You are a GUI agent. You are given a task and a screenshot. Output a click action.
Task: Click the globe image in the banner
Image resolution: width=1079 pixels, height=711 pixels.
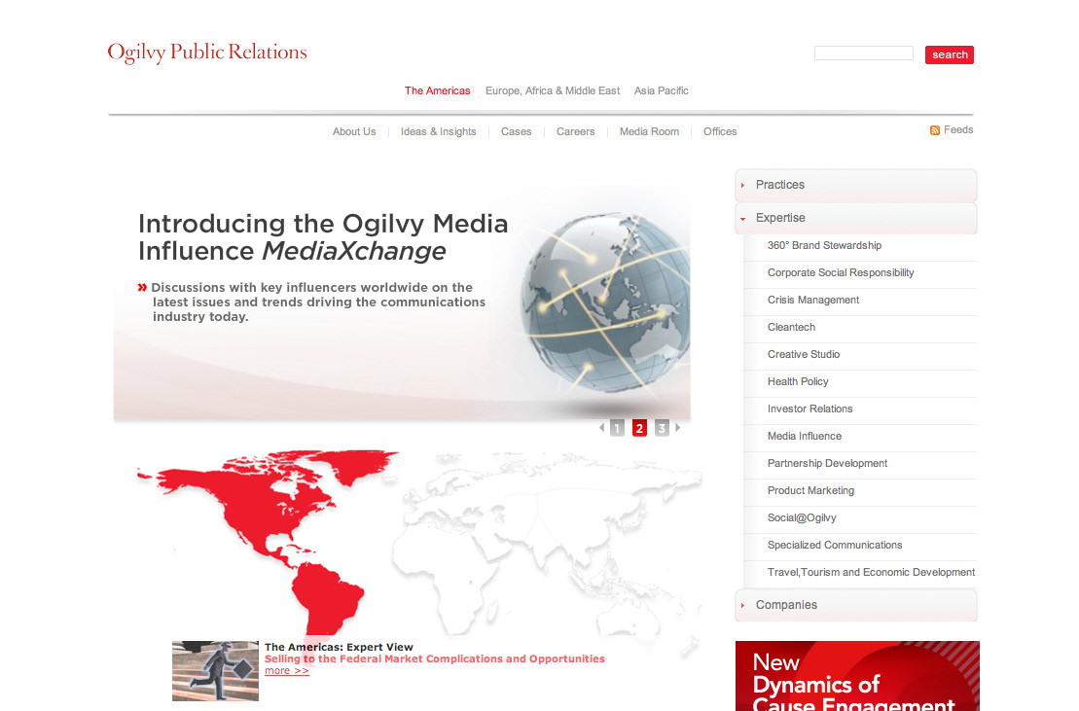[605, 302]
